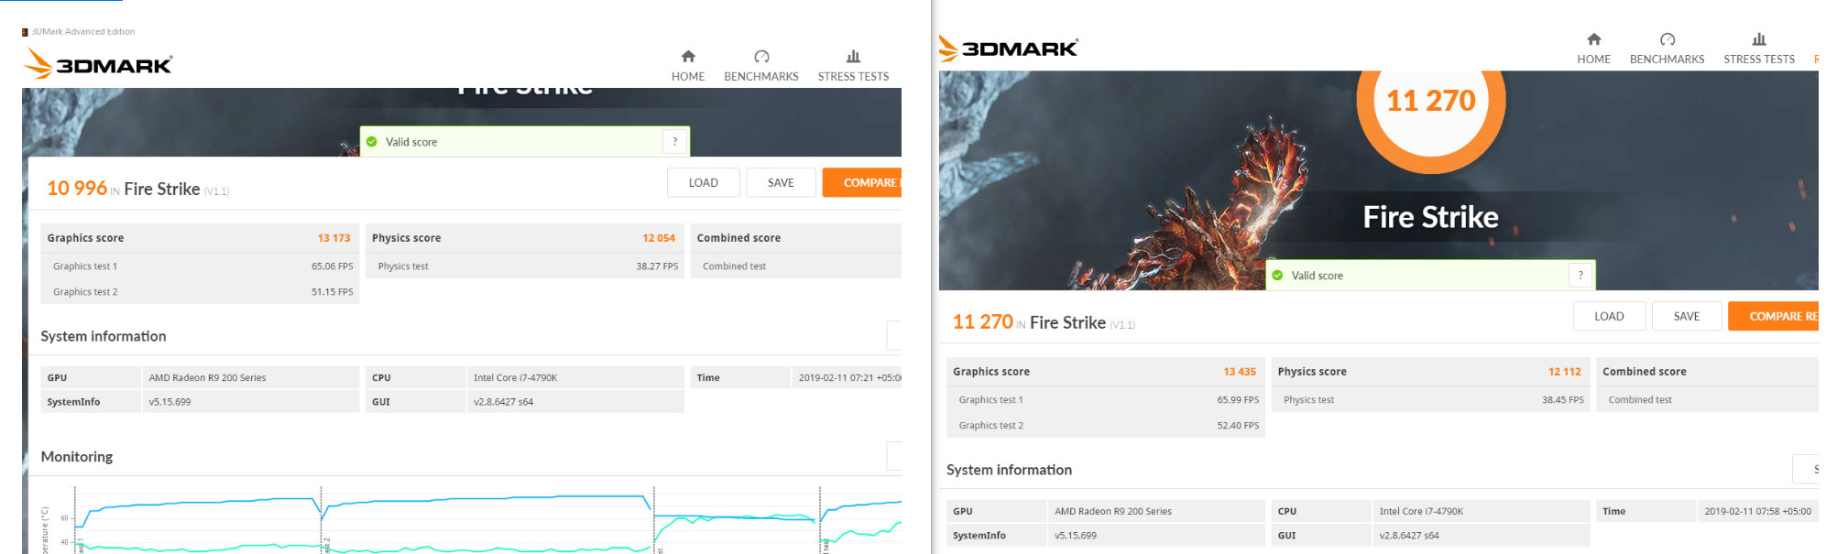Screen dimensions: 1837x554
Task: Click the Graphics test 1 value 65.99 FPS
Action: click(x=1238, y=400)
